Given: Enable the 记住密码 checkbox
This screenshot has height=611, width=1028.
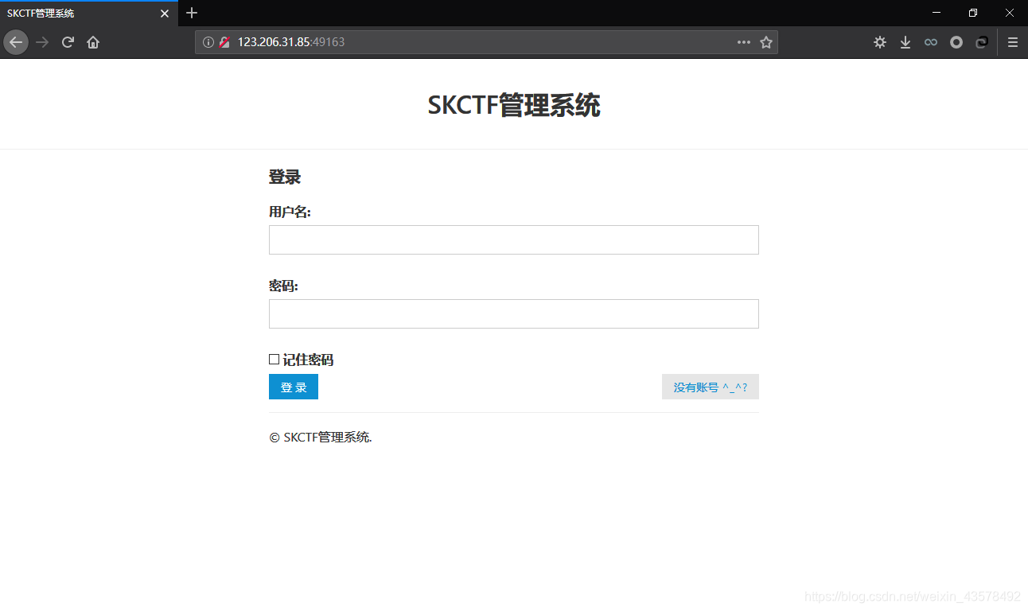Looking at the screenshot, I should click(x=274, y=359).
